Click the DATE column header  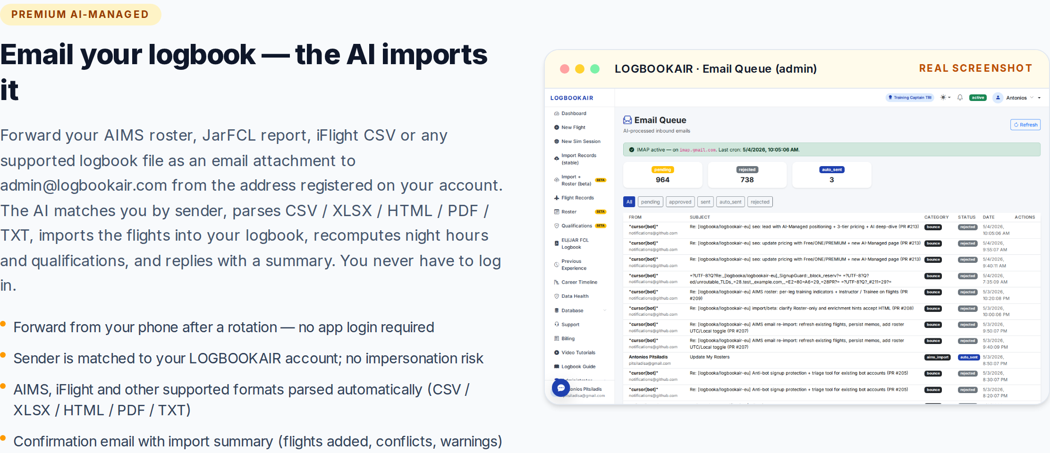989,218
